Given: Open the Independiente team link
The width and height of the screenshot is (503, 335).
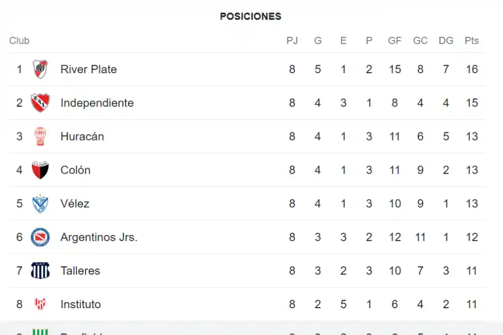Looking at the screenshot, I should tap(97, 103).
